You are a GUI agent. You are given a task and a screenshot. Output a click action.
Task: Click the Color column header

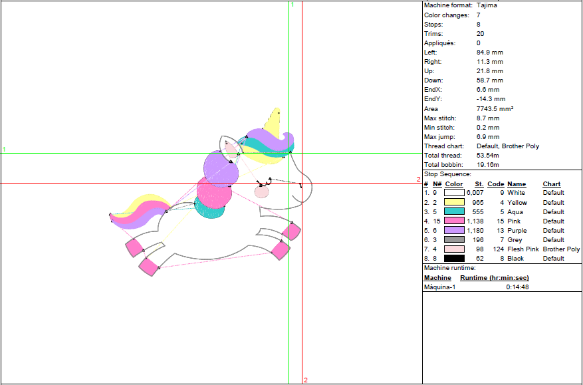454,184
